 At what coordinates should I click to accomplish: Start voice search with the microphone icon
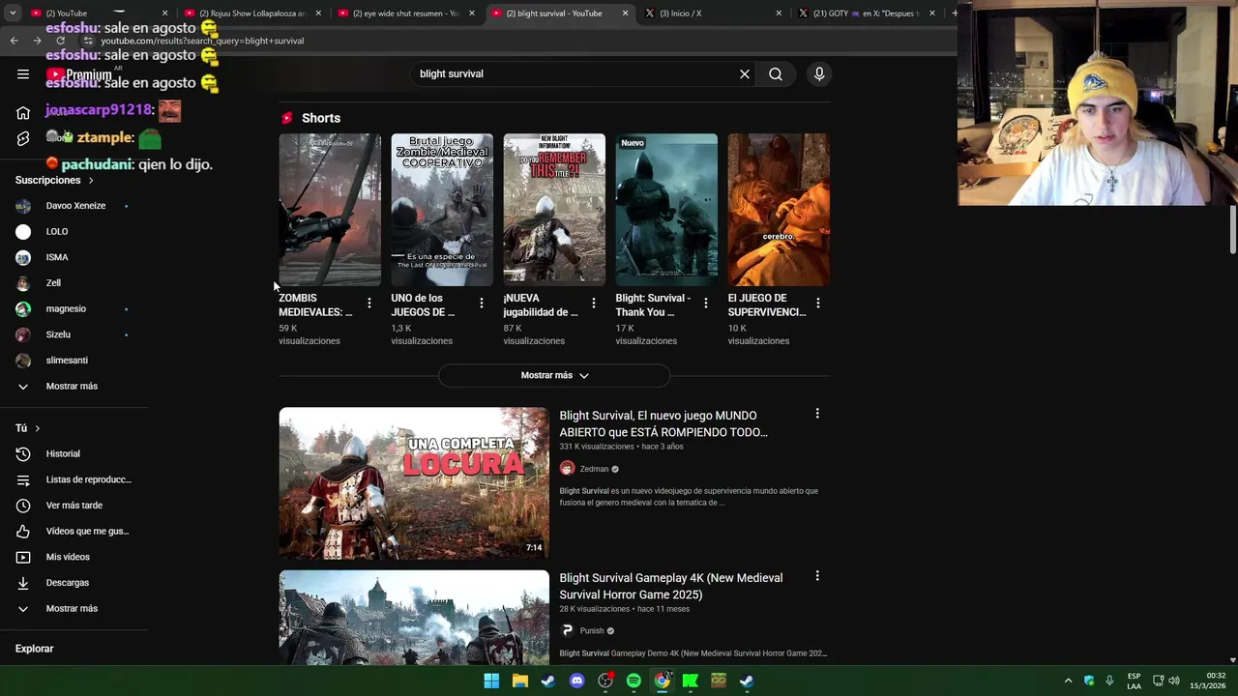[x=819, y=74]
